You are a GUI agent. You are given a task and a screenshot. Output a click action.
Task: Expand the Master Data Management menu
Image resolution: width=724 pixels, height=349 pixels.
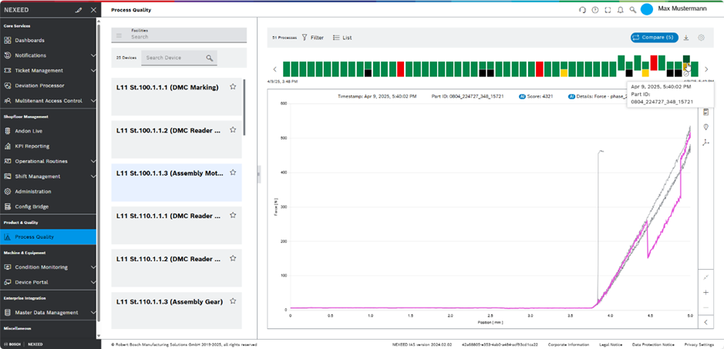tap(93, 312)
